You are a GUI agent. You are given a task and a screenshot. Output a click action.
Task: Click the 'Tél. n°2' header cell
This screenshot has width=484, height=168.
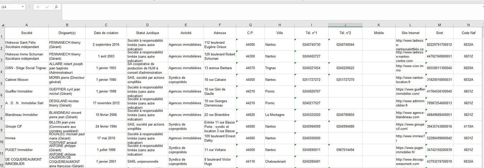click(345, 33)
